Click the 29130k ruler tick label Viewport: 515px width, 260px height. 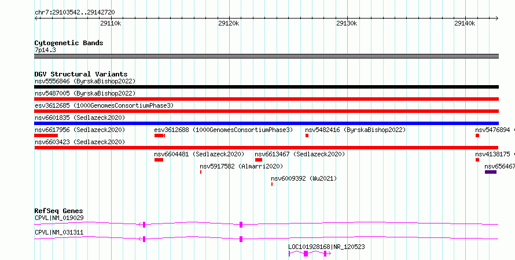click(x=347, y=23)
